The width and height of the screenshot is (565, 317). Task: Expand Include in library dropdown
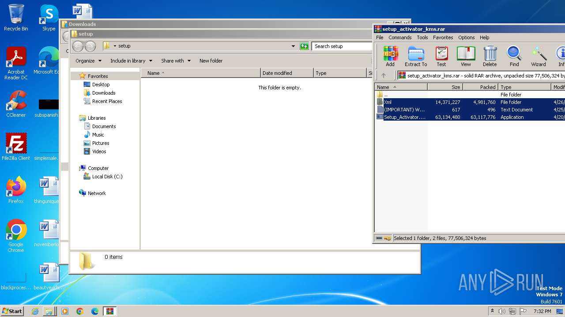[131, 61]
